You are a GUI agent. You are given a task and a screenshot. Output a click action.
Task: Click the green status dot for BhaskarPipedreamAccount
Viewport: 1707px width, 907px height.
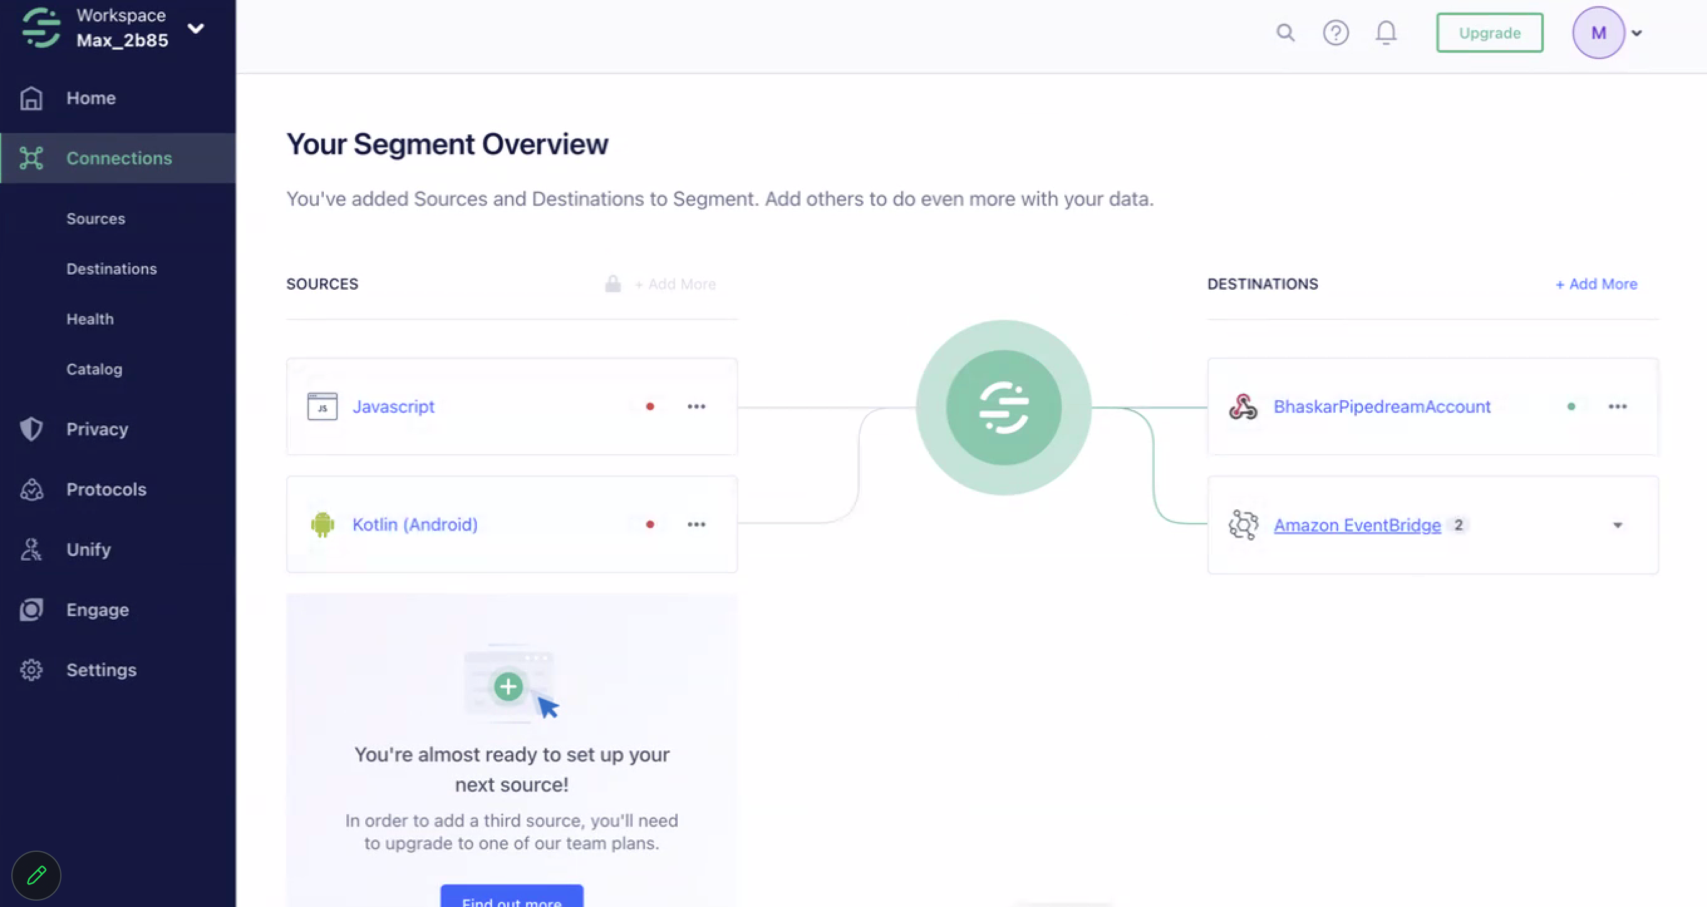pyautogui.click(x=1570, y=406)
